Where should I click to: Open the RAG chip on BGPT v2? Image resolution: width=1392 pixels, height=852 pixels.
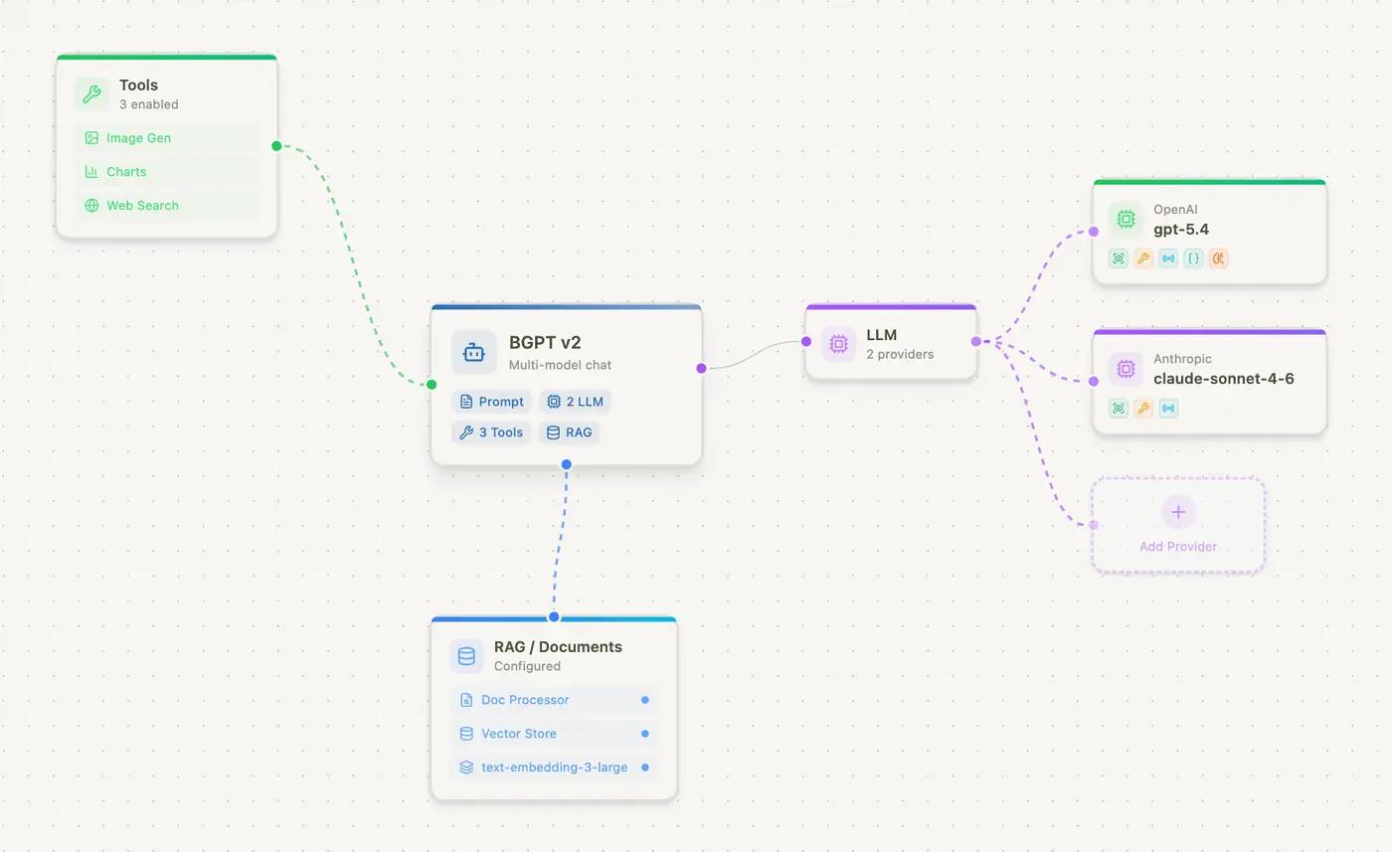coord(569,432)
